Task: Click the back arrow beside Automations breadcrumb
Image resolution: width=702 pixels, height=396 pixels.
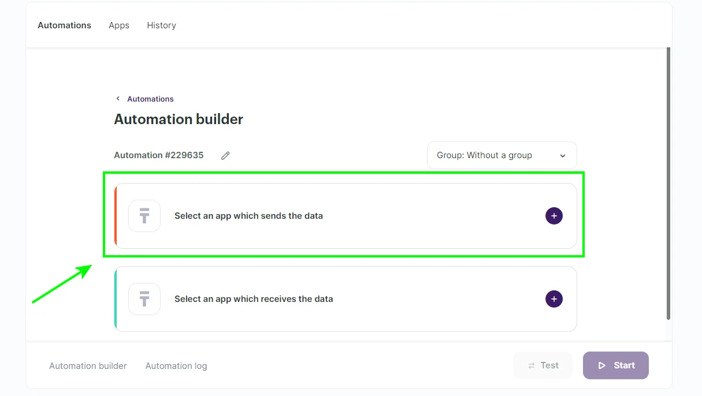Action: coord(118,99)
